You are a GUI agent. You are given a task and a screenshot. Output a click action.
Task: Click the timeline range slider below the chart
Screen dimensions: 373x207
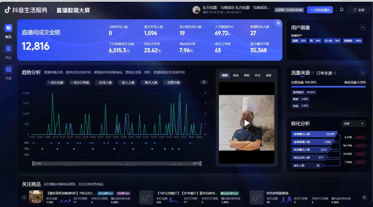(116, 163)
